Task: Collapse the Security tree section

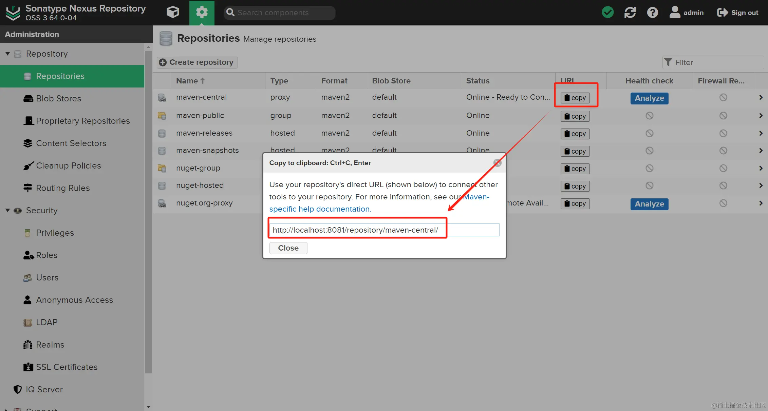Action: click(x=7, y=210)
